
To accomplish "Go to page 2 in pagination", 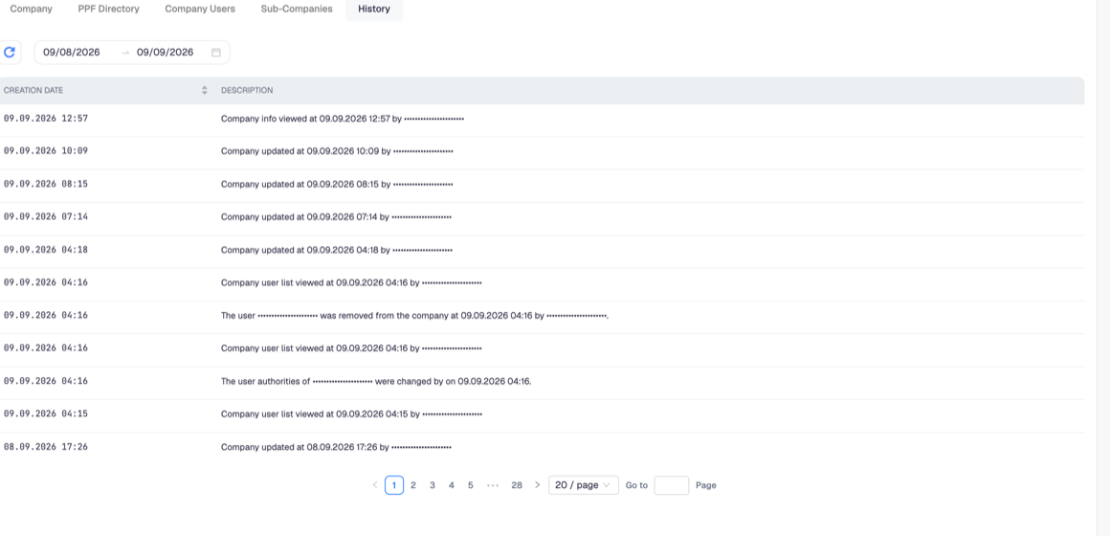I will [413, 485].
